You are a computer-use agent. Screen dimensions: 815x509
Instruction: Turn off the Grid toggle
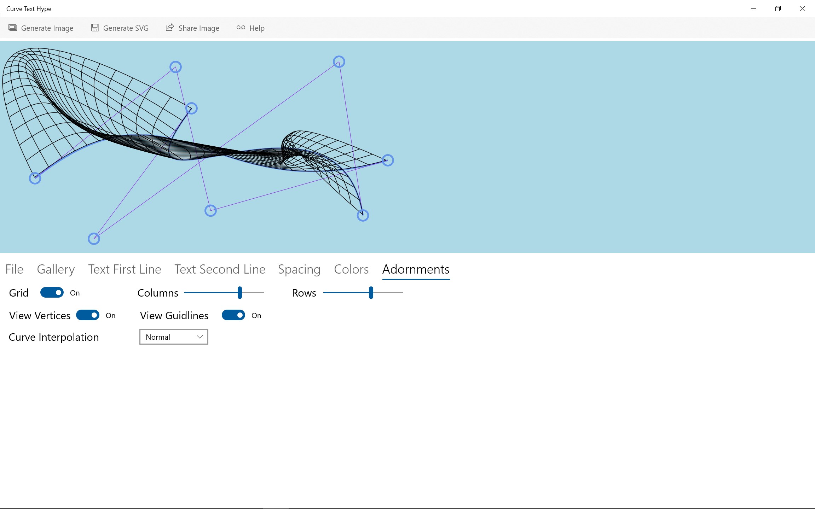click(52, 293)
